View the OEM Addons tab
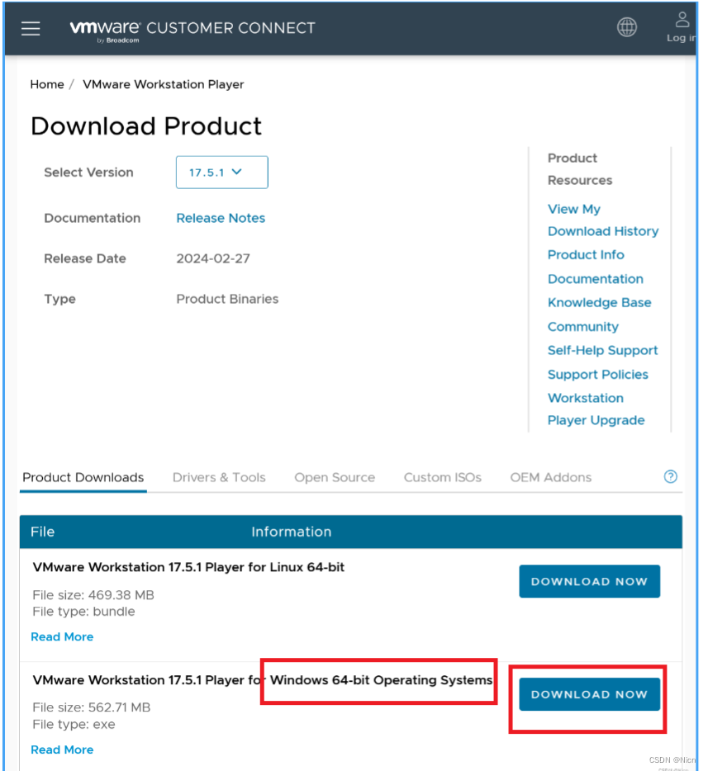The width and height of the screenshot is (708, 771). tap(550, 477)
